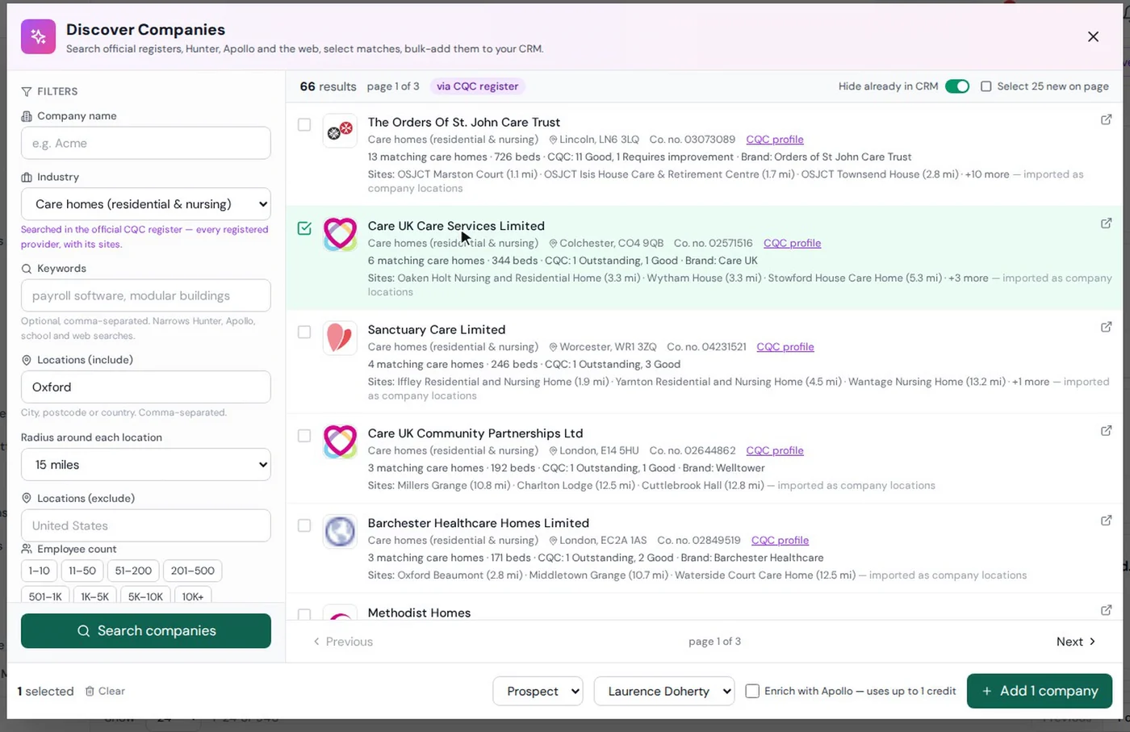
Task: Open the Industry dropdown
Action: coord(146,204)
